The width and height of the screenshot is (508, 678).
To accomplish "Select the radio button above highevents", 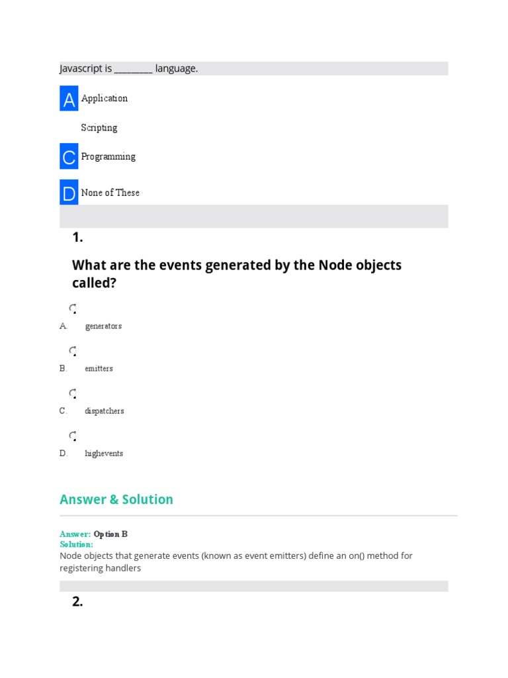I will tap(73, 436).
